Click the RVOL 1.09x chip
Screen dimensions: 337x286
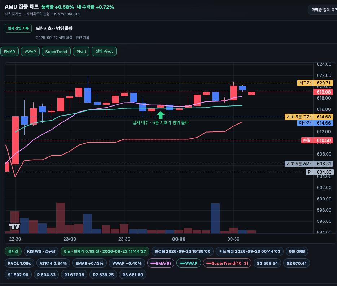(19, 263)
